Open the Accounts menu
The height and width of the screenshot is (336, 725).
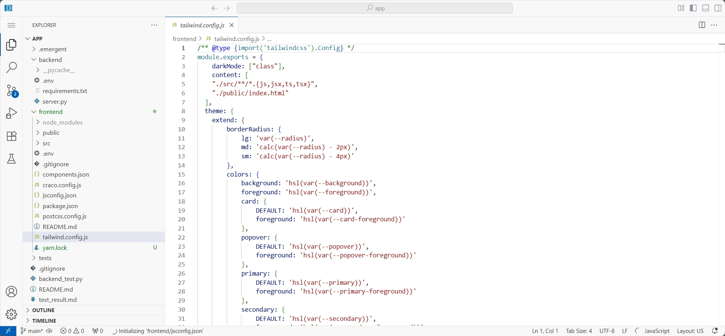(11, 292)
